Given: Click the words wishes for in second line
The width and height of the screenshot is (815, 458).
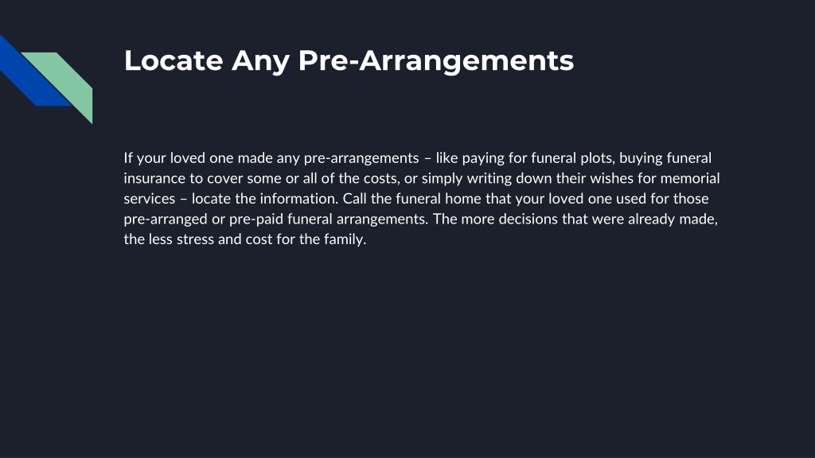Looking at the screenshot, I should pyautogui.click(x=622, y=178).
